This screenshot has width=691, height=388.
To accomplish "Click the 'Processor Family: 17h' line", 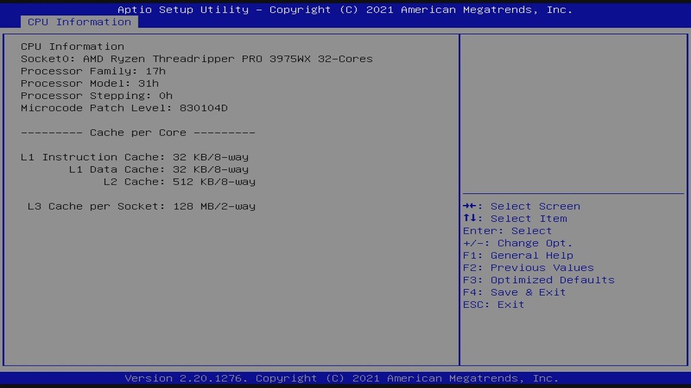I will (93, 71).
